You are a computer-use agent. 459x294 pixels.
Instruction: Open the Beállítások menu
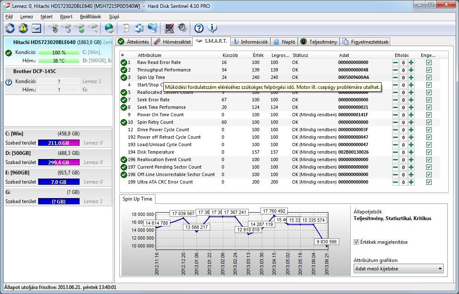pyautogui.click(x=90, y=17)
